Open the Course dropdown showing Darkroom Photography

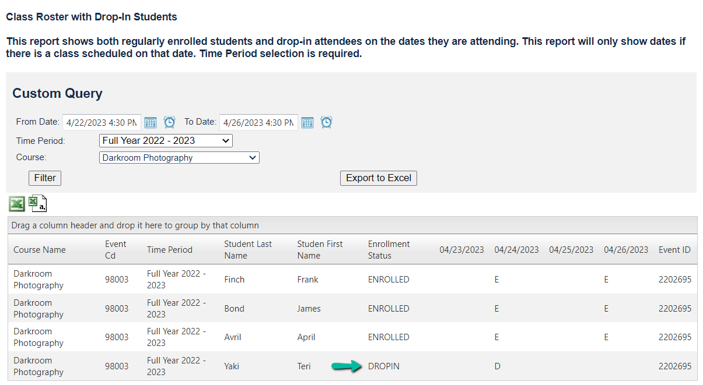point(179,157)
